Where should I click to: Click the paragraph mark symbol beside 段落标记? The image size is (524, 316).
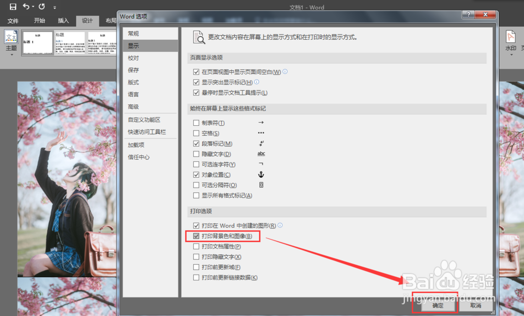260,143
